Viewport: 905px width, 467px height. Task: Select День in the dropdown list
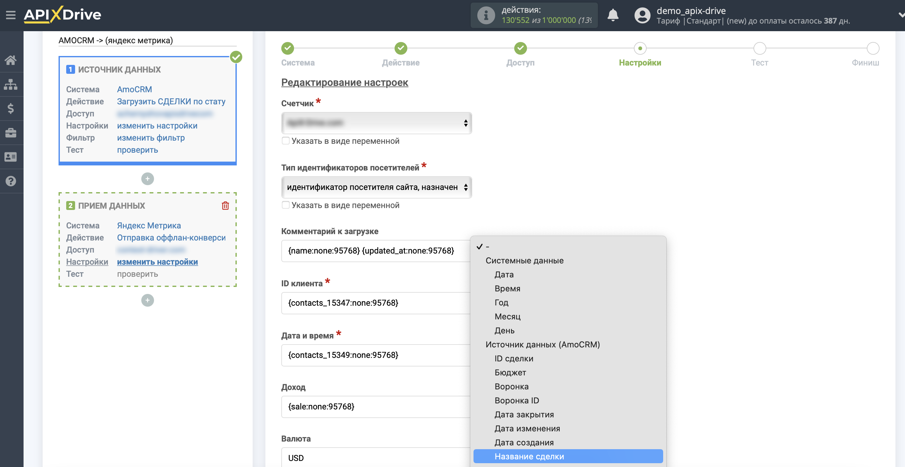pyautogui.click(x=568, y=331)
